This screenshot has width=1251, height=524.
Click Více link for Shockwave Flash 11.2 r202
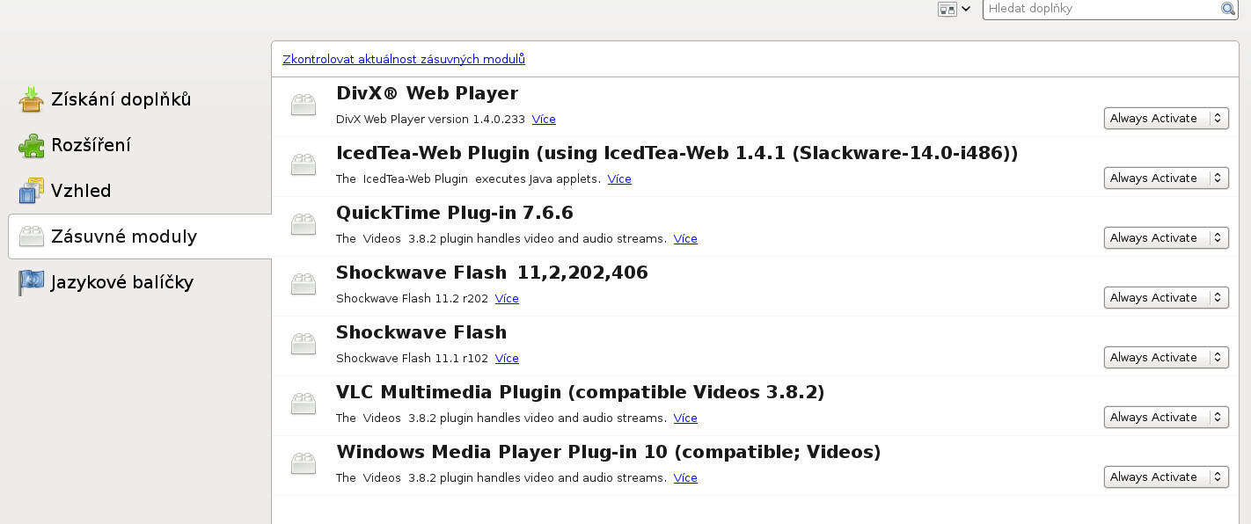pyautogui.click(x=507, y=299)
